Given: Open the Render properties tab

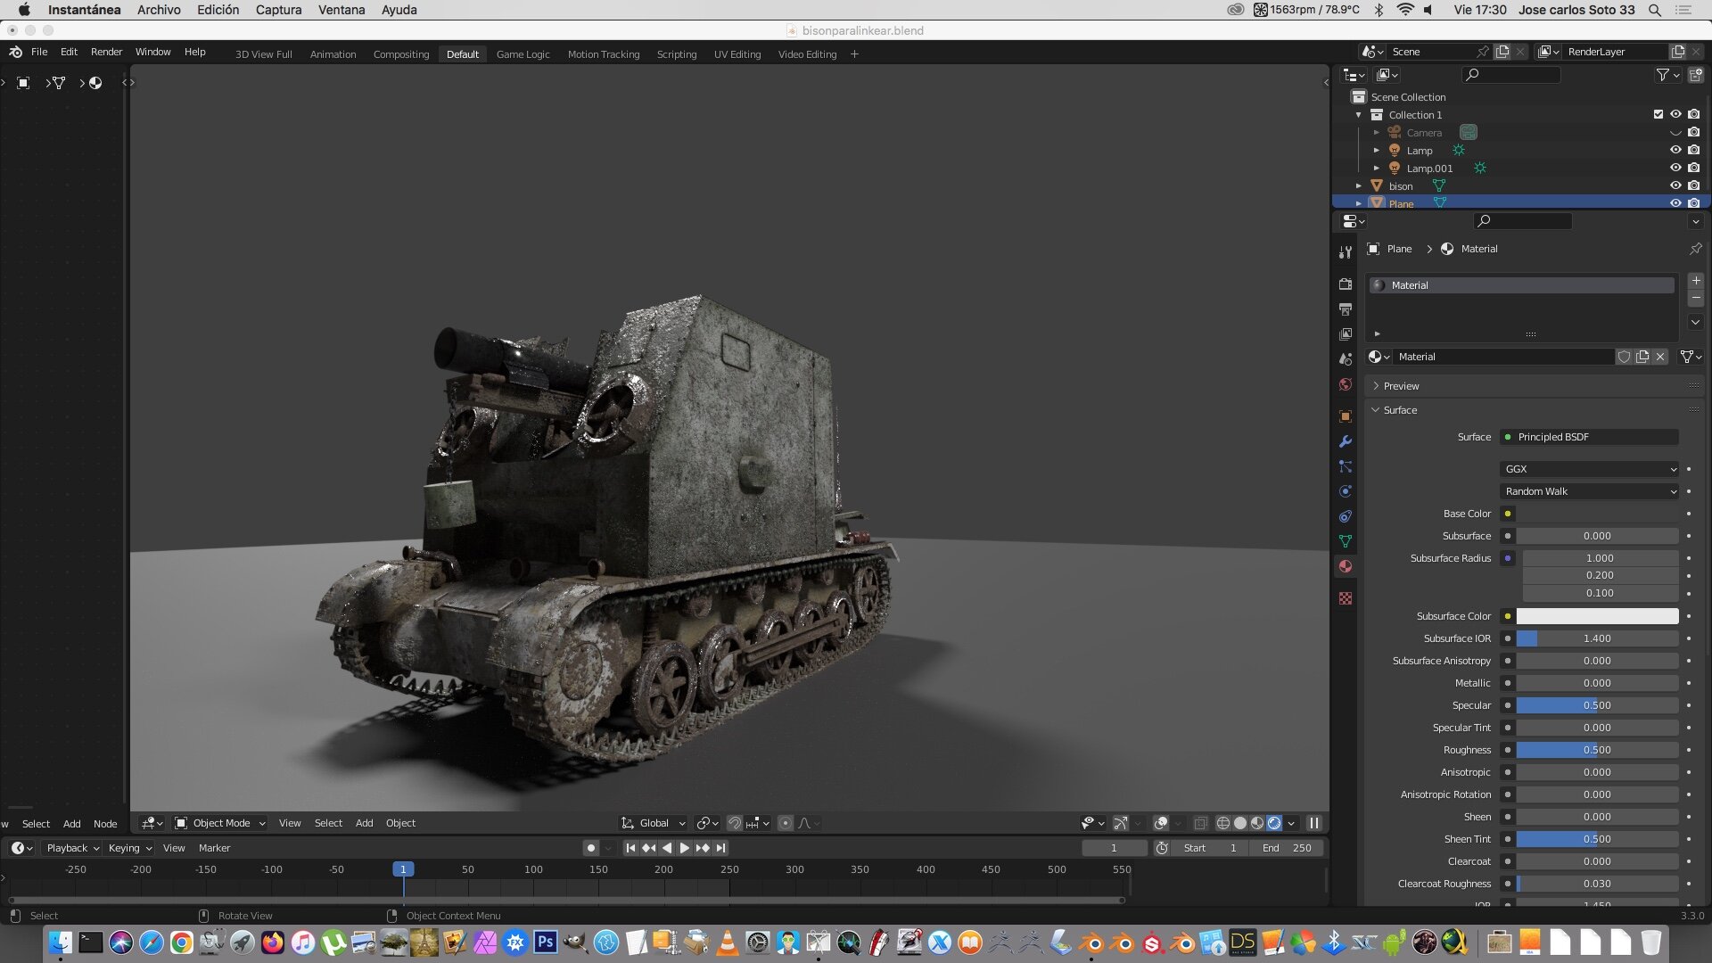Looking at the screenshot, I should (1346, 284).
